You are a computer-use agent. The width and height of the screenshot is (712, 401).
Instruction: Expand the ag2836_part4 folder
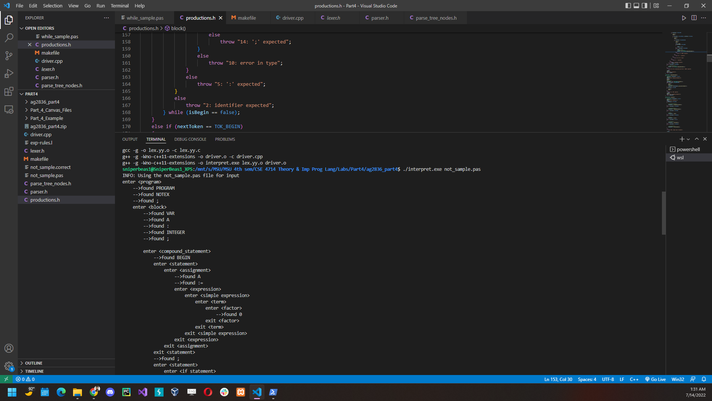tap(44, 102)
